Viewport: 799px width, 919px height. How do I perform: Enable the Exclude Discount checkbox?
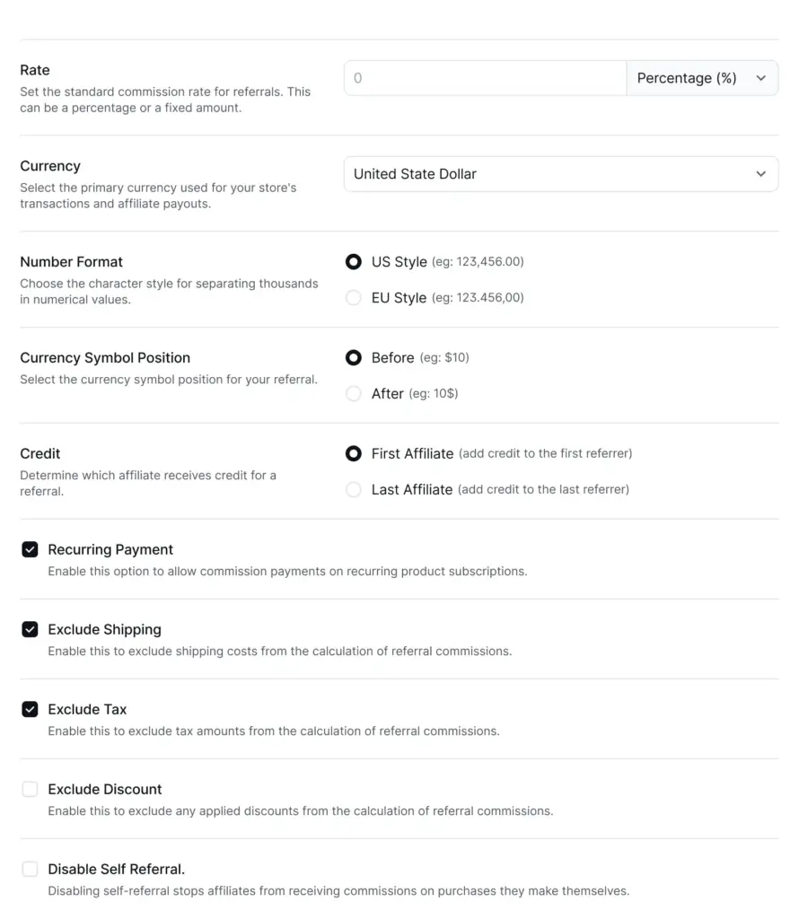pyautogui.click(x=30, y=789)
